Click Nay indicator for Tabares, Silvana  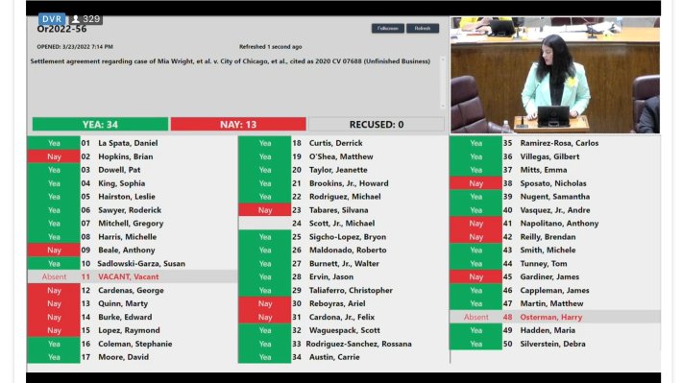coord(264,210)
